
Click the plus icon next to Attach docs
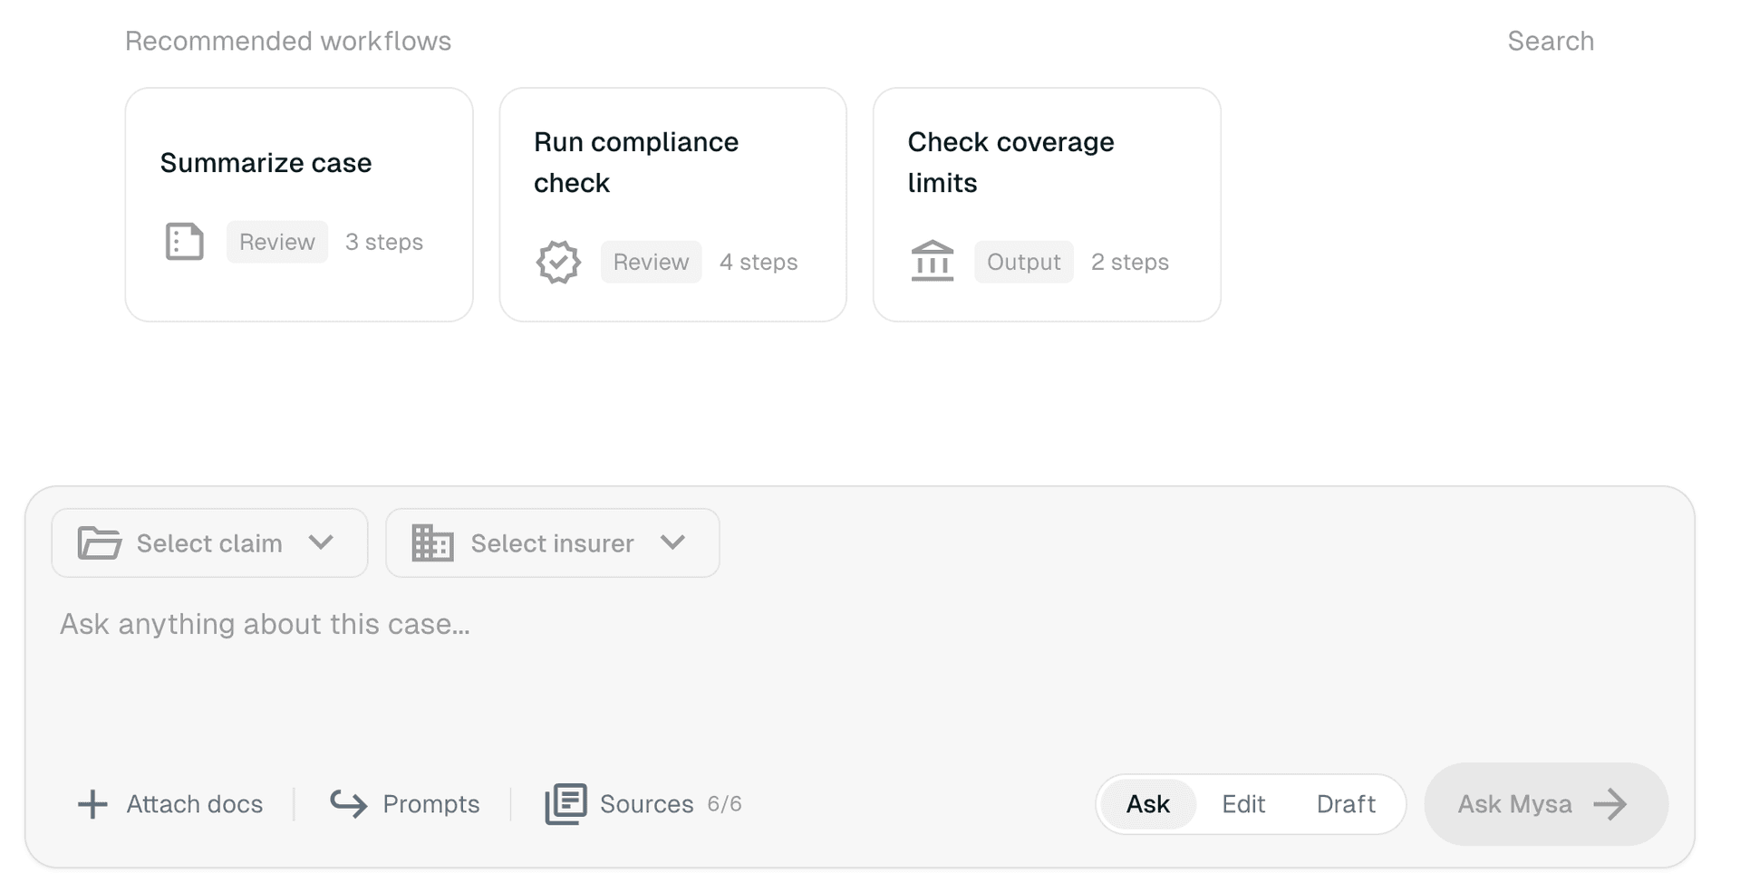(x=92, y=804)
